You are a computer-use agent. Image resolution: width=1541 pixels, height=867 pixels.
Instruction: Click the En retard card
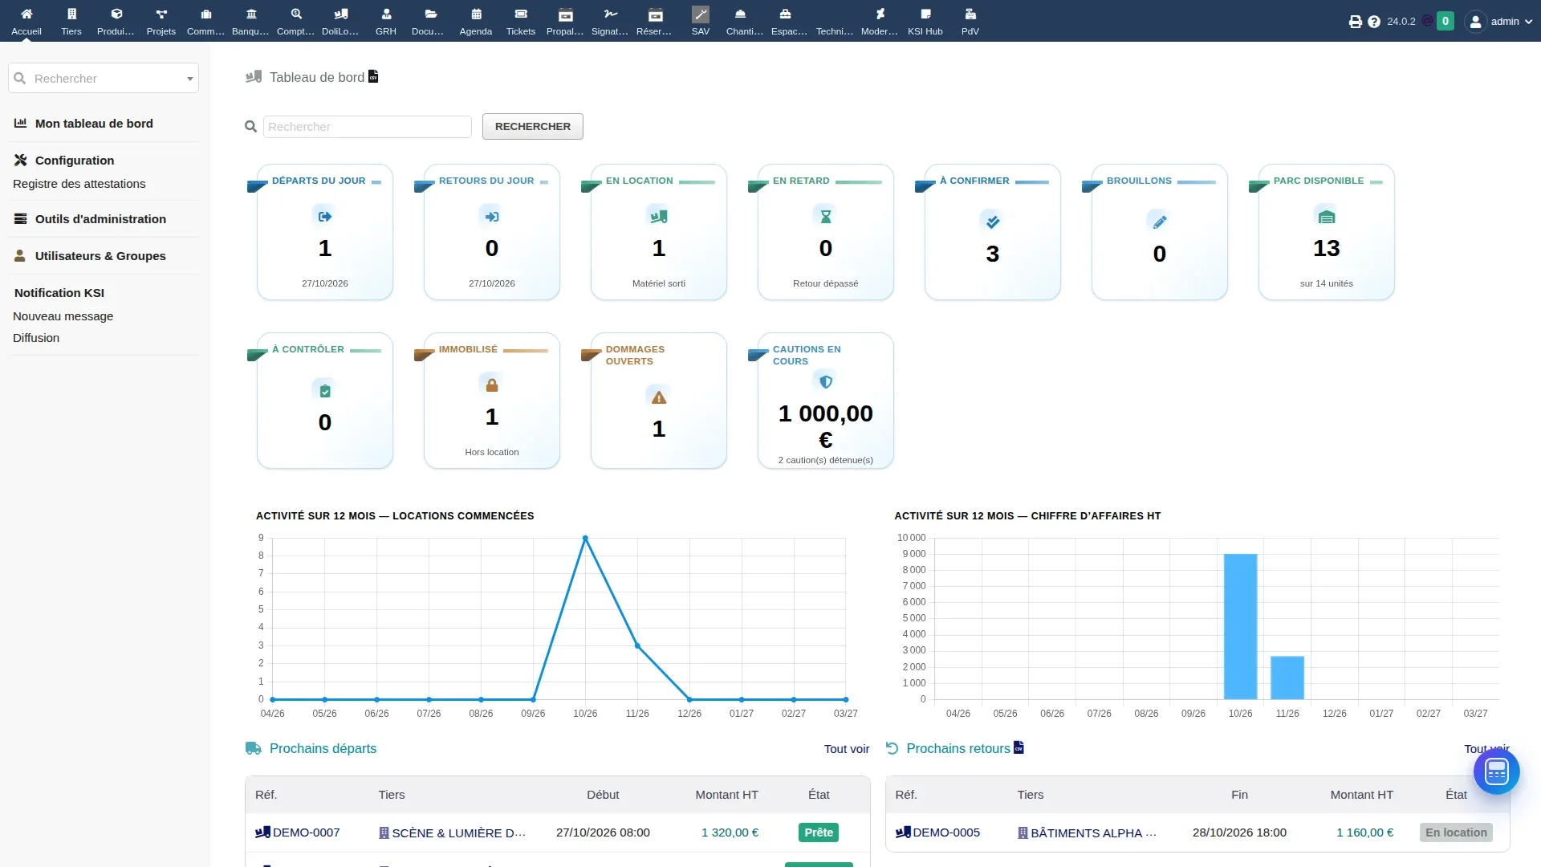(825, 232)
